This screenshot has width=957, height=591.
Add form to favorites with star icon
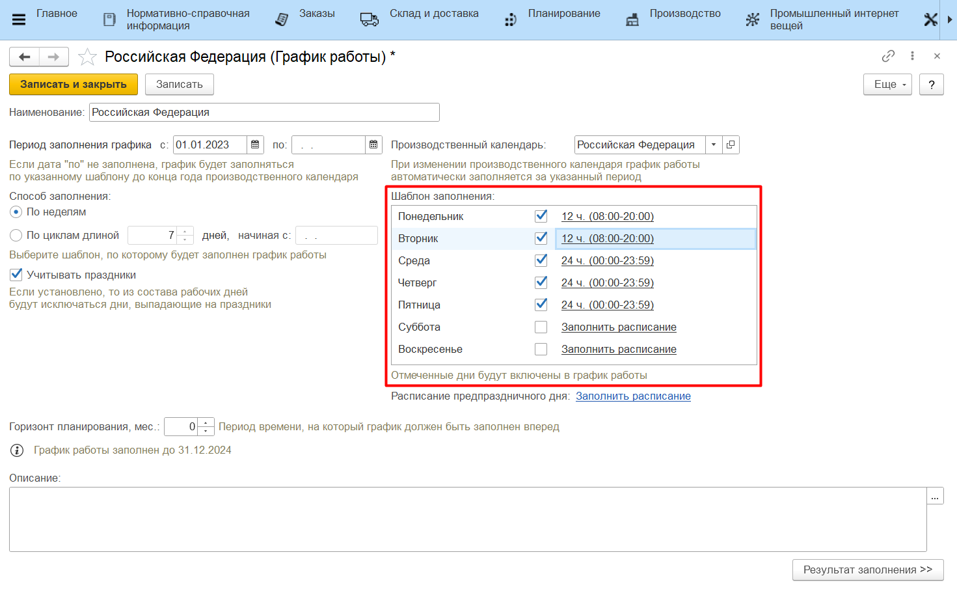(x=87, y=57)
